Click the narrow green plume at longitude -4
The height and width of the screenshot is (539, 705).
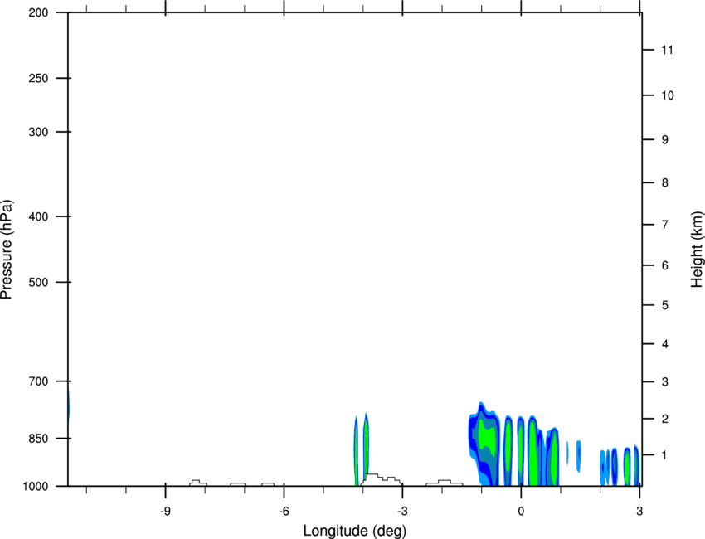(366, 444)
